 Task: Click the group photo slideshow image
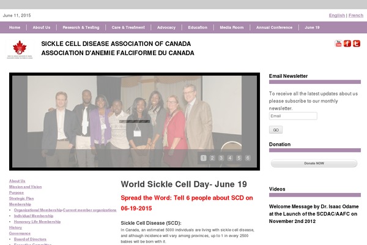click(x=135, y=121)
